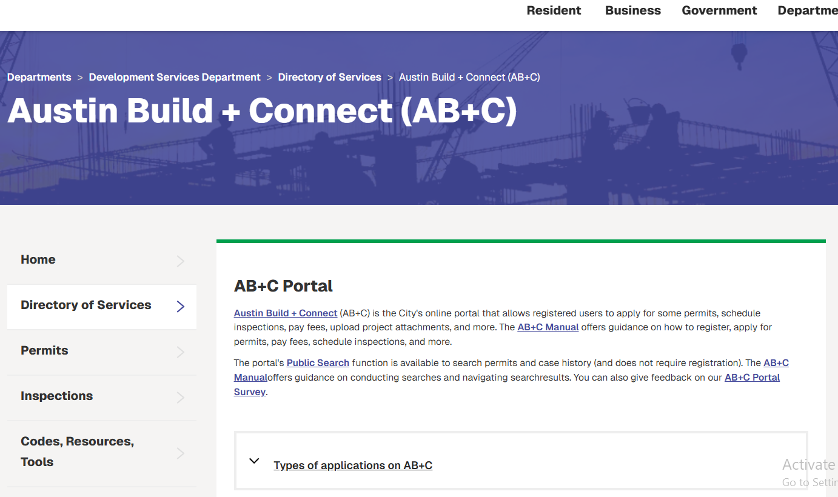Viewport: 838px width, 497px height.
Task: Open the Public Search link
Action: point(318,363)
